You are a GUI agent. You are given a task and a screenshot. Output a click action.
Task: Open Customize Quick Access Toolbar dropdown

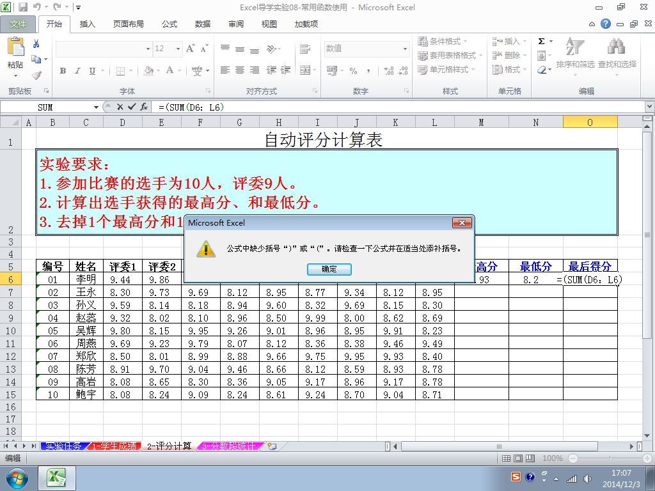78,8
